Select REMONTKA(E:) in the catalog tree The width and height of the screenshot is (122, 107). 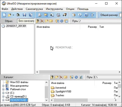pyautogui.click(x=19, y=100)
